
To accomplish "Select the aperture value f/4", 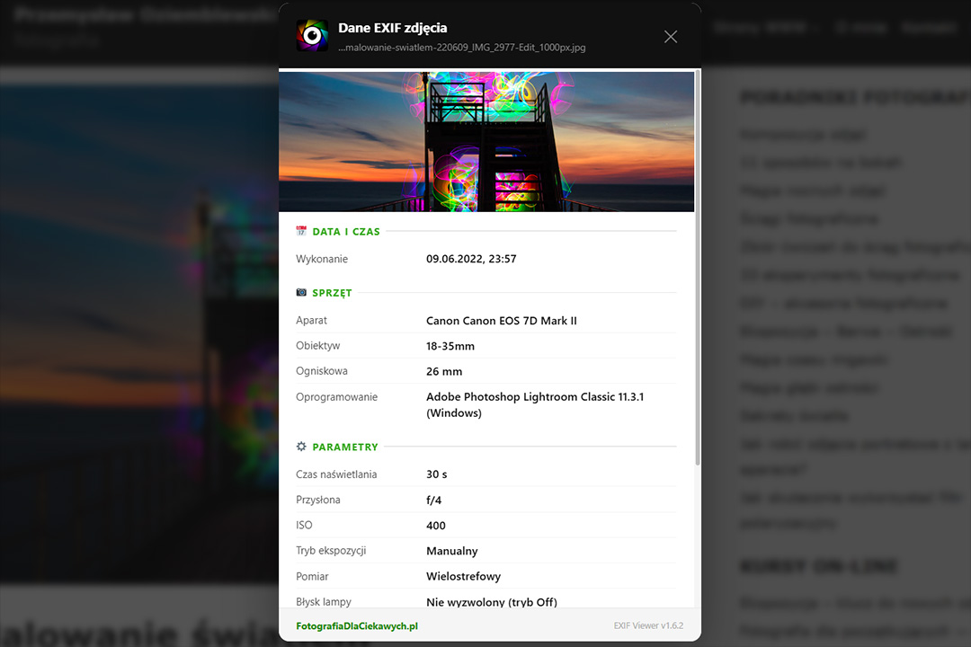I will (x=433, y=501).
